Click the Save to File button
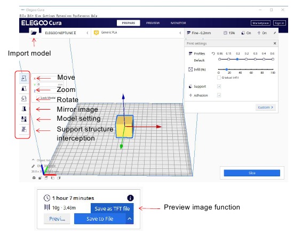This screenshot has width=294, height=233. (x=100, y=219)
